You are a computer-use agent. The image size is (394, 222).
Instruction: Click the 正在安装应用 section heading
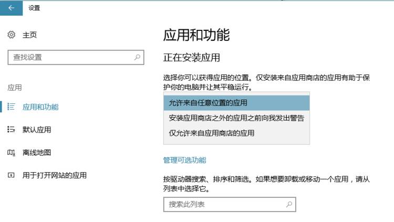click(x=192, y=58)
